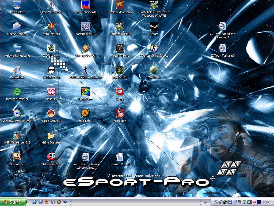This screenshot has width=274, height=206.
Task: Click the network connection tray icon
Action: pyautogui.click(x=234, y=202)
